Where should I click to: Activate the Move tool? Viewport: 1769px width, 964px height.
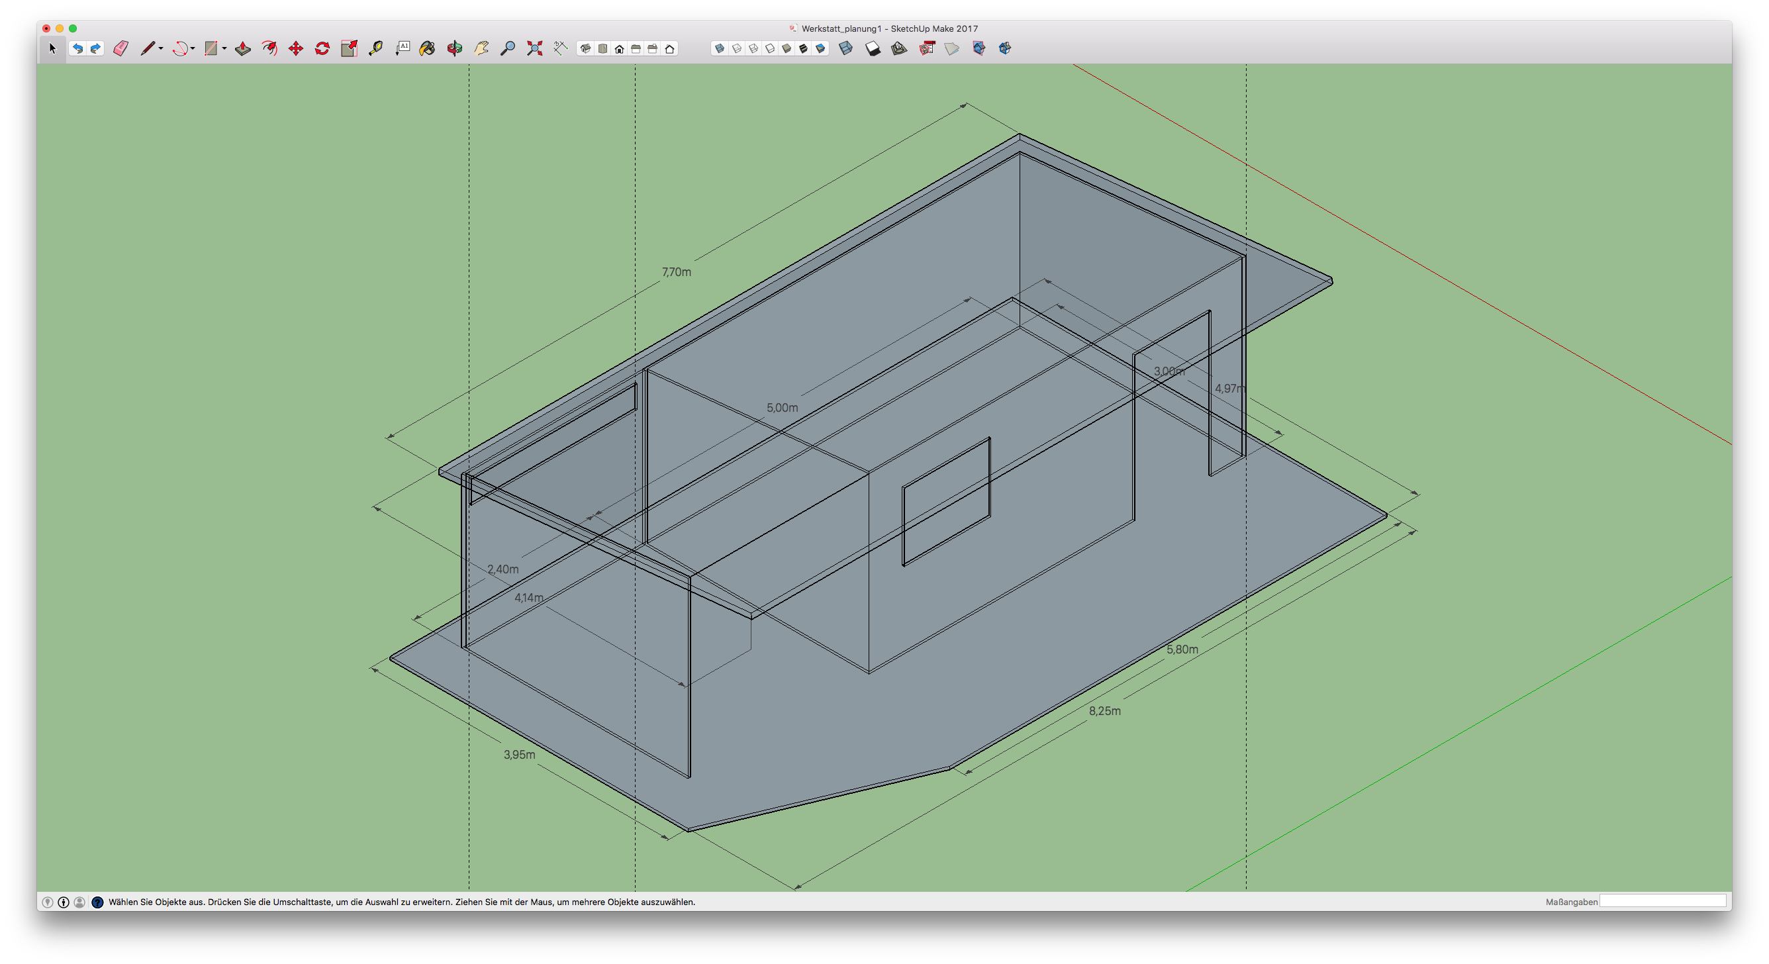click(x=296, y=48)
